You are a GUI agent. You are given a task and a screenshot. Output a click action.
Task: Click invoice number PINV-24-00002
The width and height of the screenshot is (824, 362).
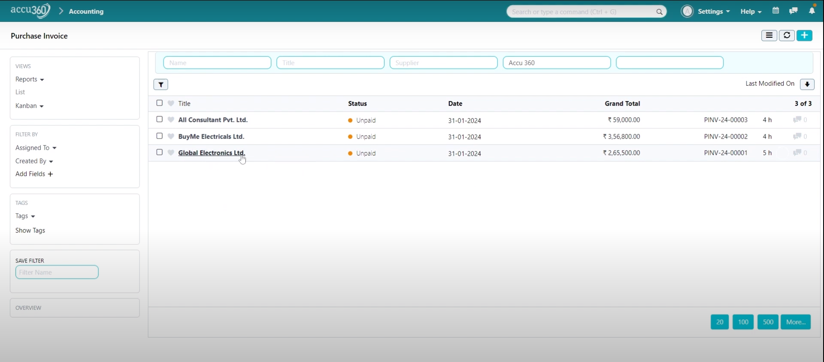tap(726, 136)
